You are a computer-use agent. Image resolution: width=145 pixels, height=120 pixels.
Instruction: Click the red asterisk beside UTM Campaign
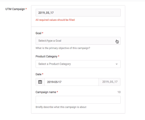tap(26, 9)
